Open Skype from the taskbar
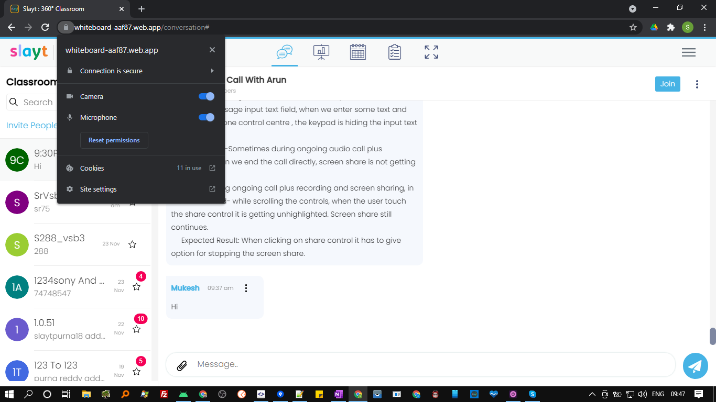 point(532,394)
